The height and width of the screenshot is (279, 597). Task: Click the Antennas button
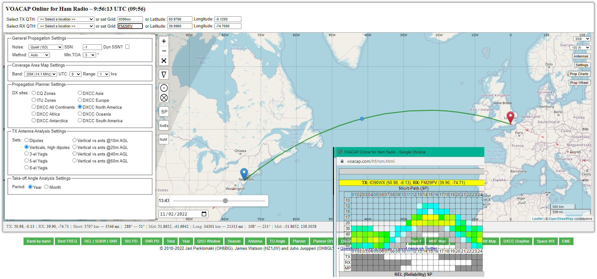coord(581,57)
